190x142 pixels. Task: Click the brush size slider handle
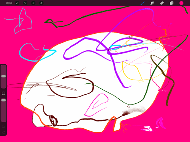click(3, 76)
